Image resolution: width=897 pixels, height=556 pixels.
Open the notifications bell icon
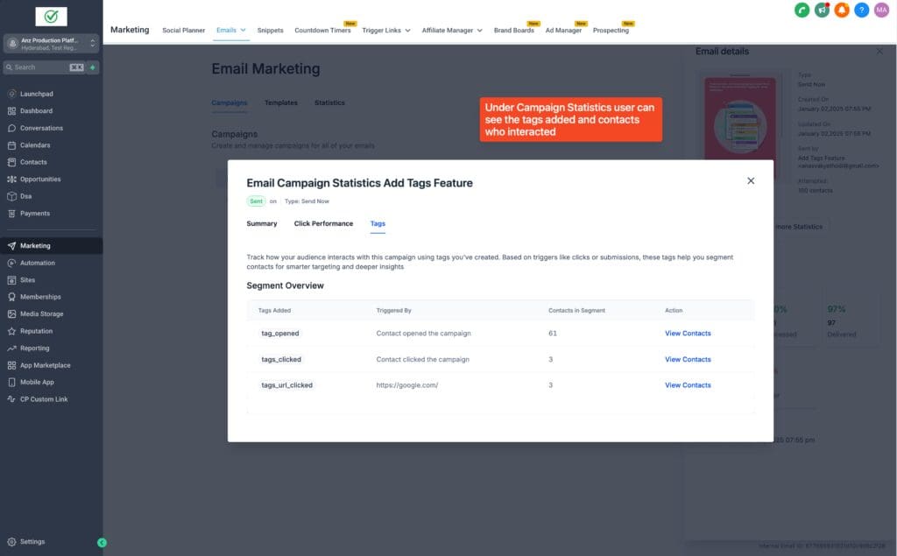point(842,11)
